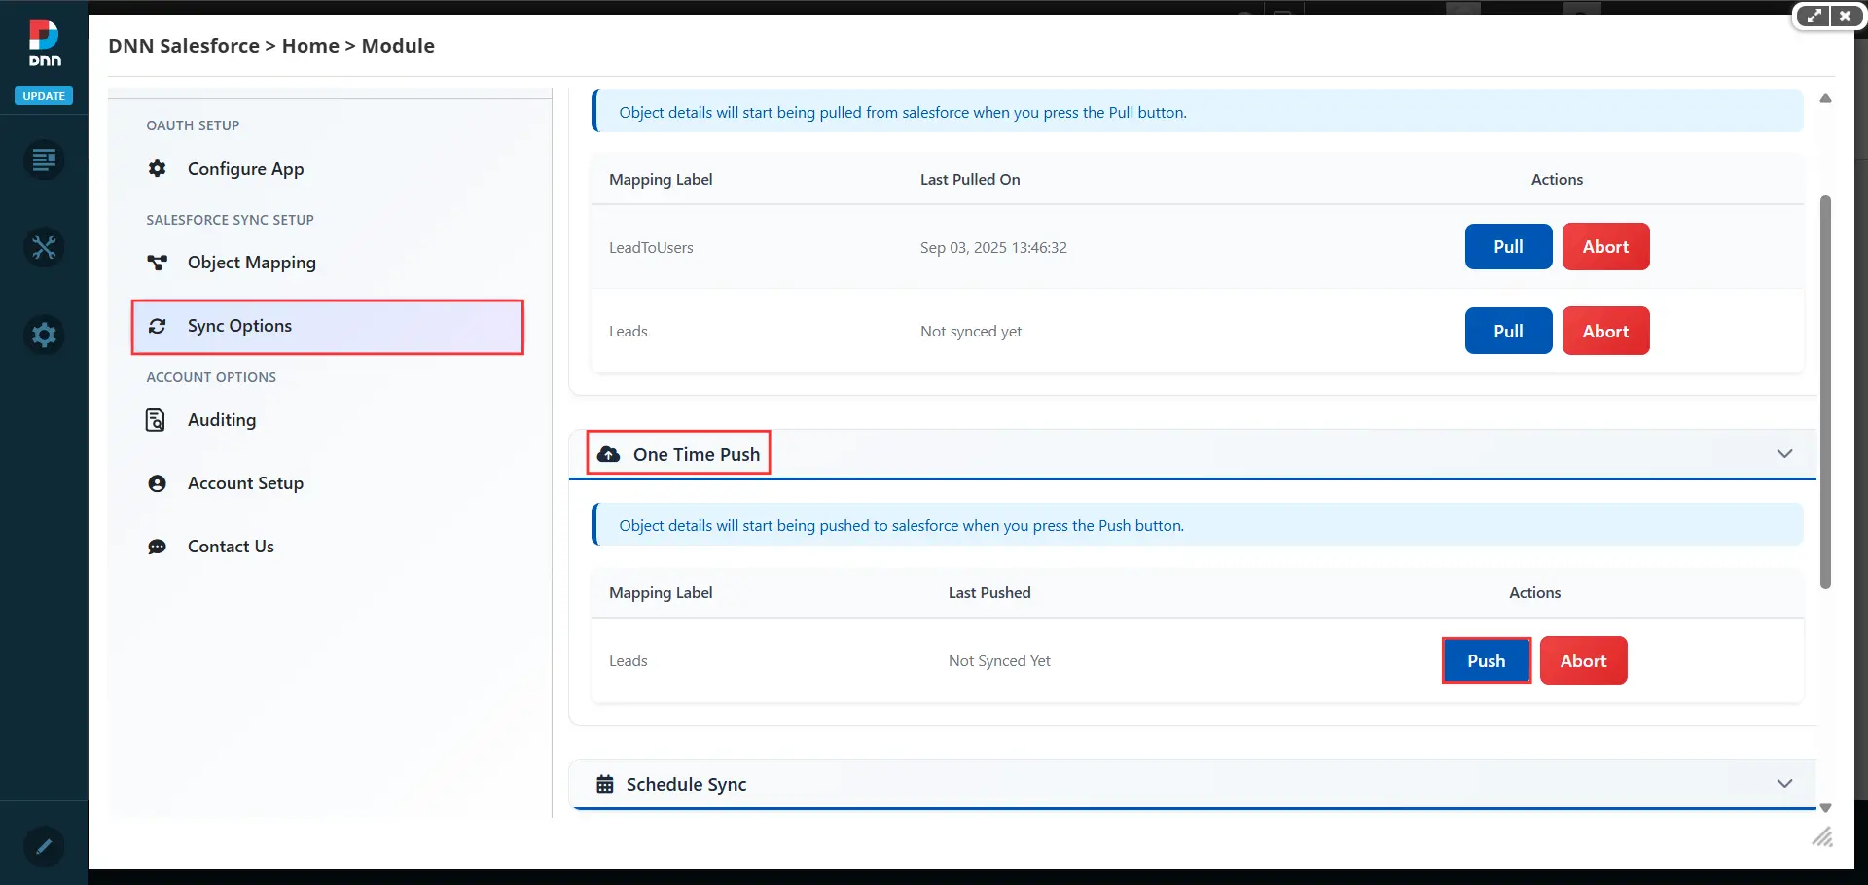Click the scroll up arrow
Viewport: 1868px width, 885px height.
1825,98
